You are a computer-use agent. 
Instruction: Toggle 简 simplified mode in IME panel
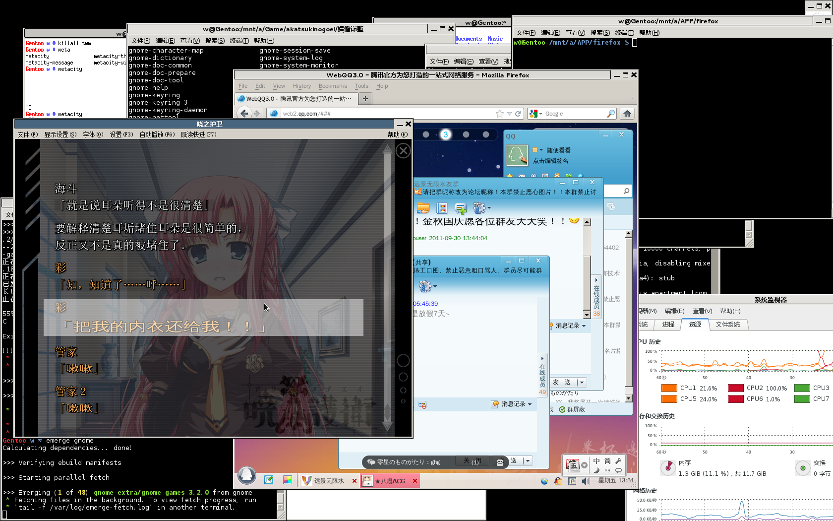[607, 461]
